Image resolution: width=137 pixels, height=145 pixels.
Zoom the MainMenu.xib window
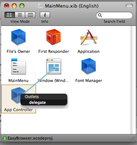[x=22, y=6]
